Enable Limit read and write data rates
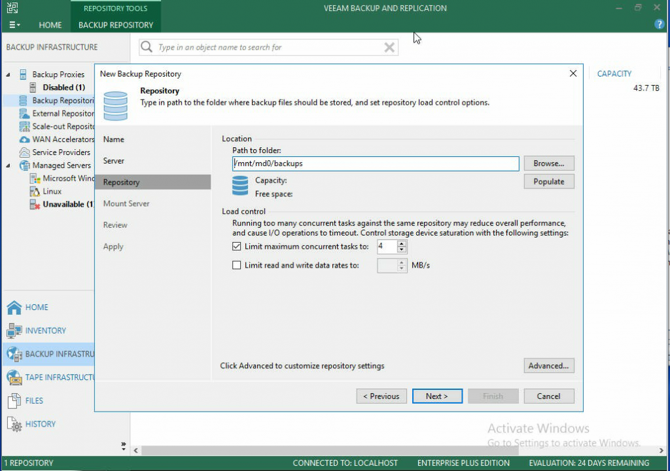This screenshot has height=471, width=670. pos(236,265)
